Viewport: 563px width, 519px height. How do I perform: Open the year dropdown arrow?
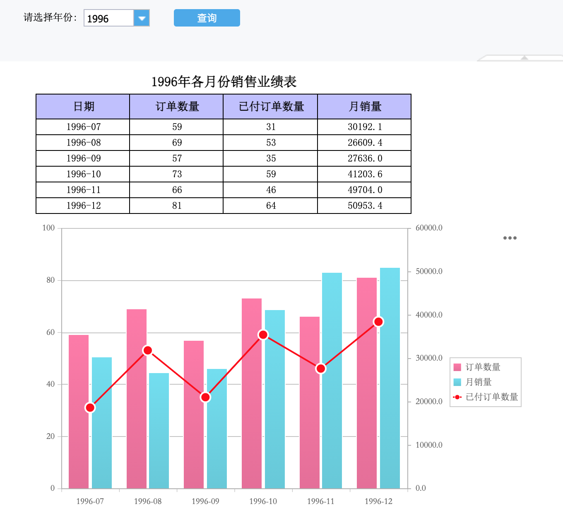(x=142, y=18)
